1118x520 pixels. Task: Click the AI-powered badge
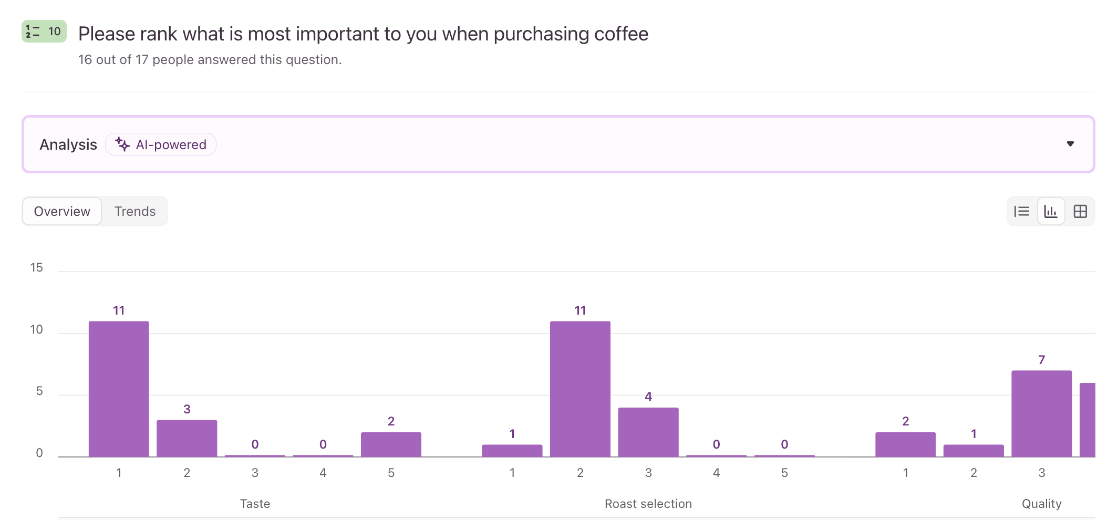point(161,144)
